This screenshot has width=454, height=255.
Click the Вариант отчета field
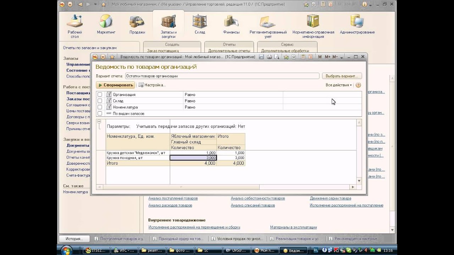click(222, 76)
